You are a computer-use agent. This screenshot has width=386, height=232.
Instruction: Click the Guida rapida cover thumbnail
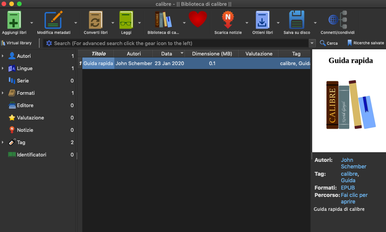coord(349,101)
